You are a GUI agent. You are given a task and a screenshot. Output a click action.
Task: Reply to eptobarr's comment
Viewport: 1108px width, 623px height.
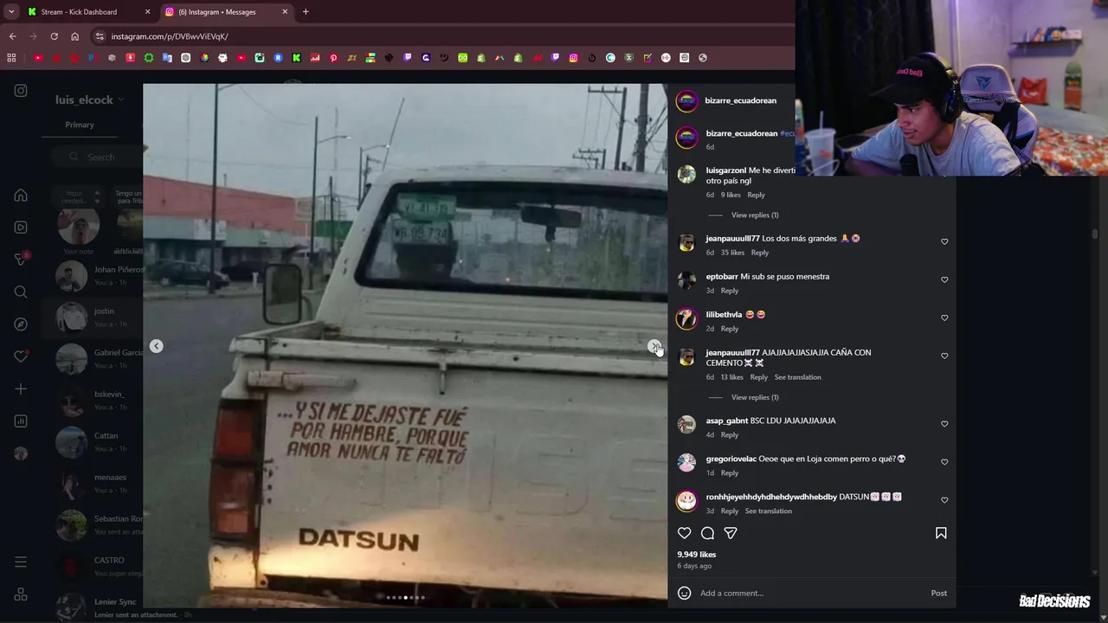[730, 291]
